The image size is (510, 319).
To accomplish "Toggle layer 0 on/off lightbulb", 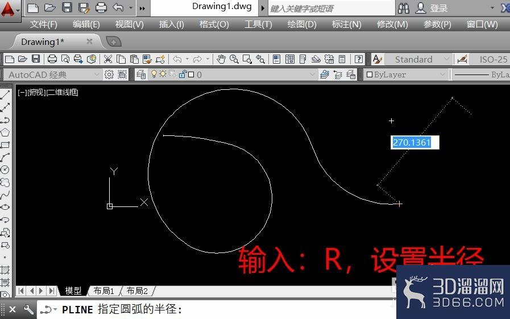I will tap(154, 74).
